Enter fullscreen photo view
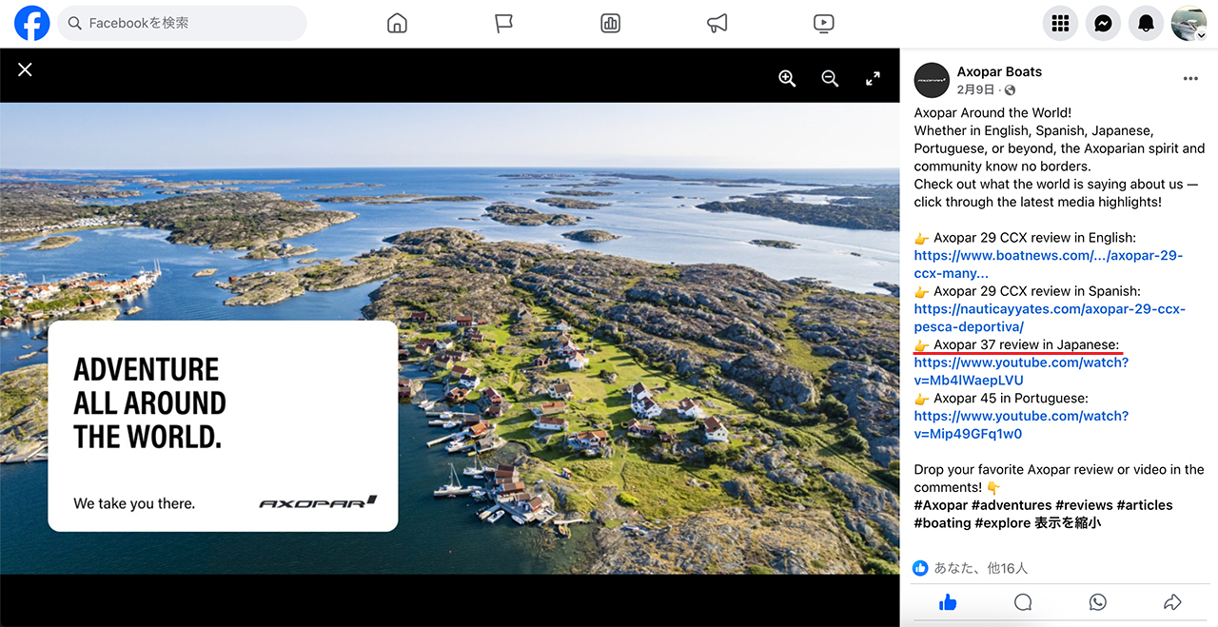This screenshot has height=627, width=1218. point(873,79)
